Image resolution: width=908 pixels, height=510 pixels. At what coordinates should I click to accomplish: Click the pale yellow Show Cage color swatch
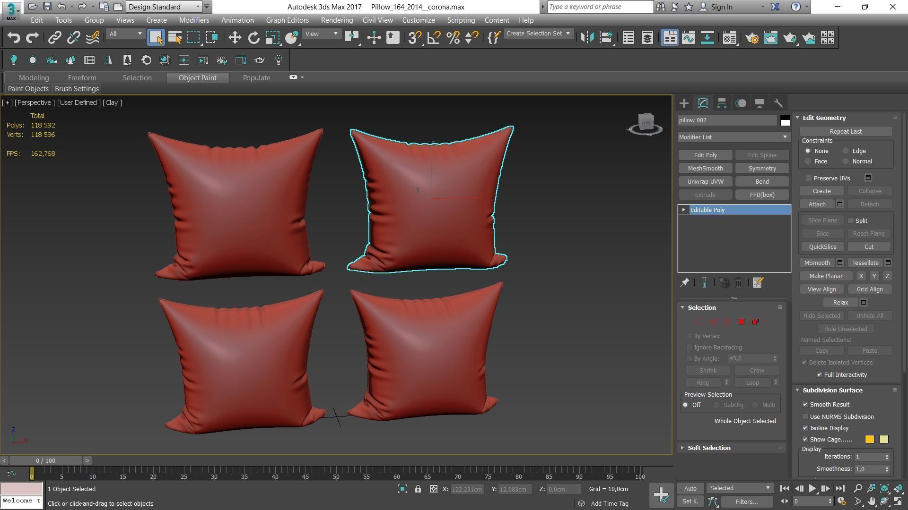point(883,440)
